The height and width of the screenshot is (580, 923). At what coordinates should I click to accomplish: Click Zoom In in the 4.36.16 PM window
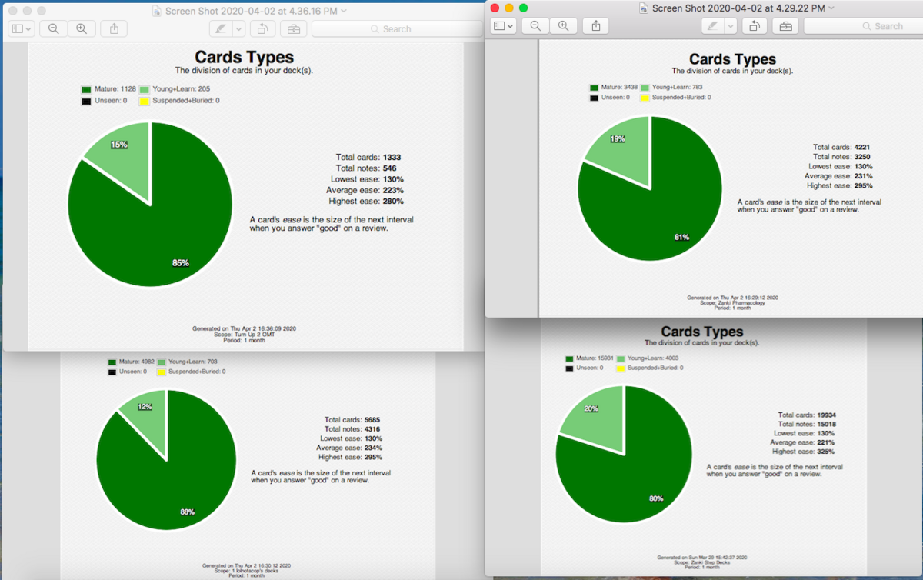[x=82, y=28]
